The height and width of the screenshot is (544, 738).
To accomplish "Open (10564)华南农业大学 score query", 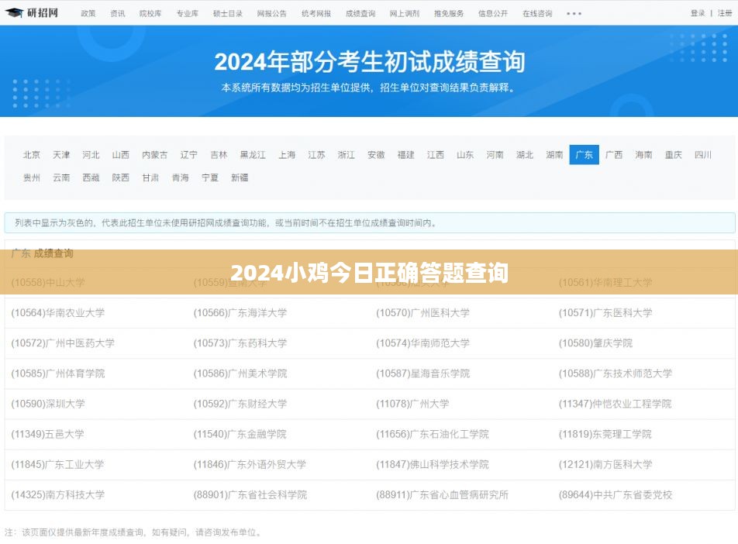I will (58, 313).
